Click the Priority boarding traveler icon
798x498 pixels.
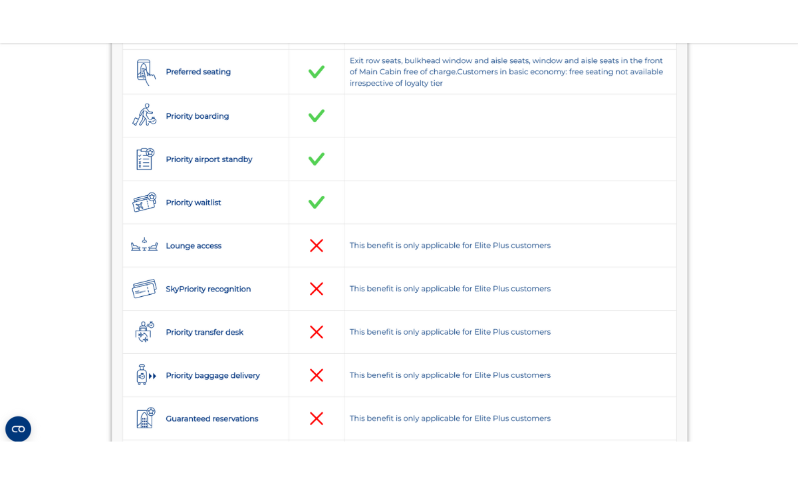point(144,116)
